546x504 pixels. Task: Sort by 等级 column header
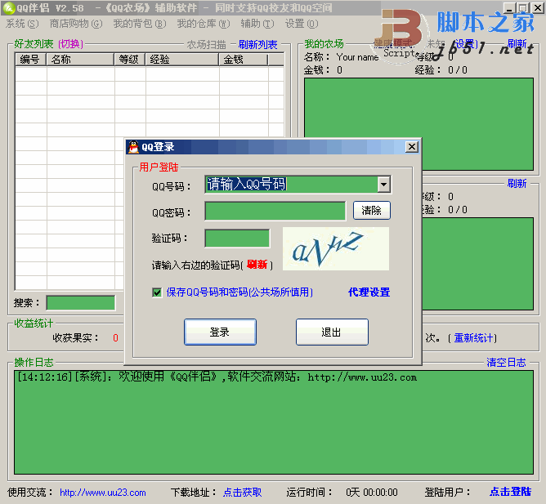click(129, 60)
